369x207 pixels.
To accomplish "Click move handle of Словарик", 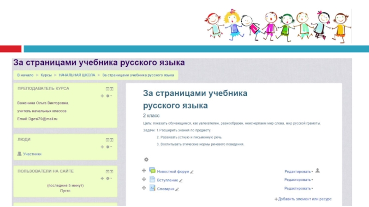I will click(144, 188).
